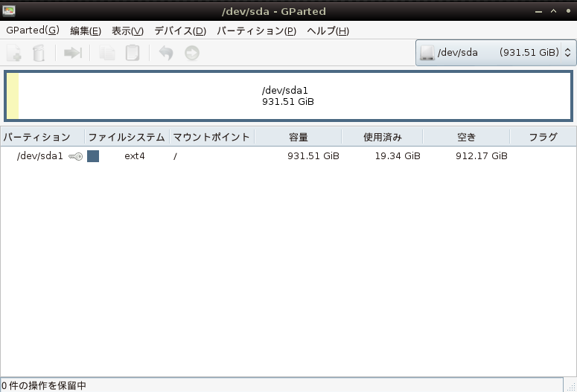Open the デバイス(D) menu
The width and height of the screenshot is (577, 392).
180,31
